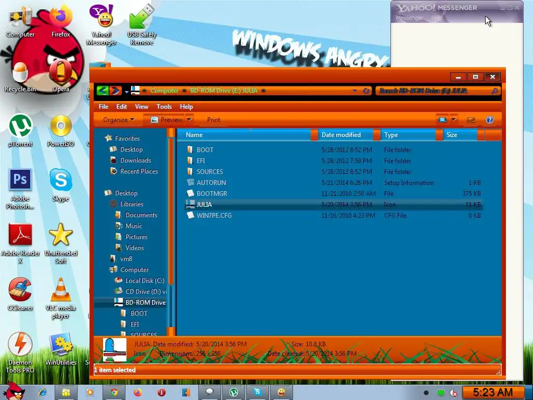Open the address bar history dropdown
The height and width of the screenshot is (400, 533).
point(354,91)
